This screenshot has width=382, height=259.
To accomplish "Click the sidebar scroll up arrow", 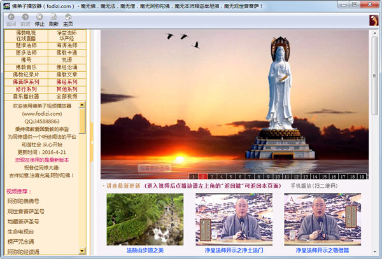I will 82,105.
